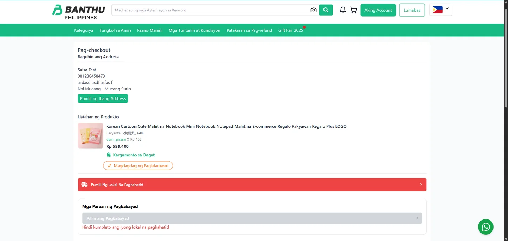Image resolution: width=508 pixels, height=241 pixels.
Task: Click the phone number 081238458473
Action: tap(91, 76)
